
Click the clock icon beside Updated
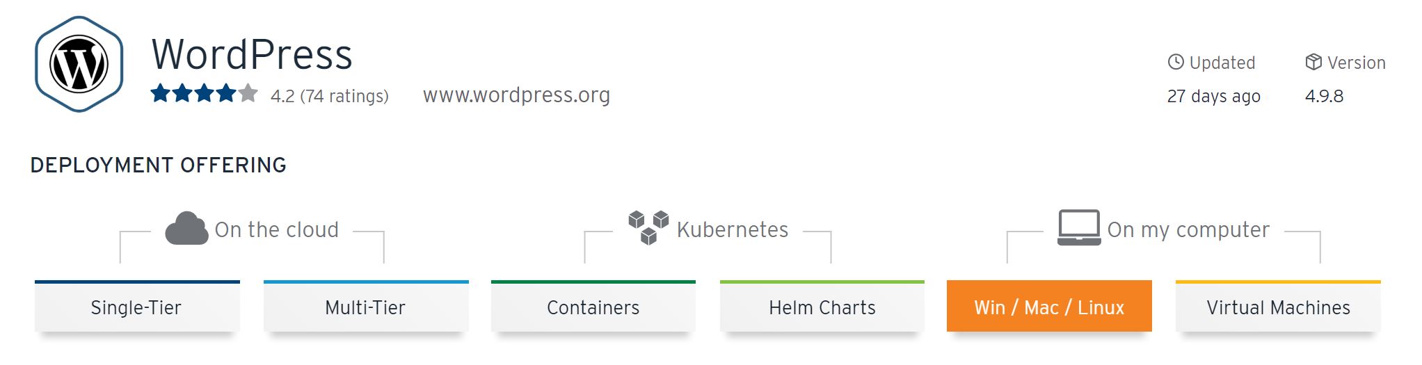point(1176,62)
